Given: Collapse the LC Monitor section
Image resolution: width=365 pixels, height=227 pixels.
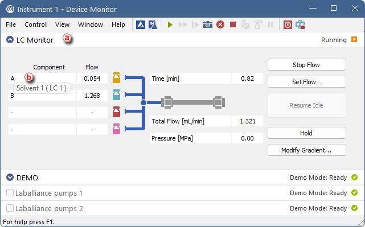Looking at the screenshot, I should [10, 40].
